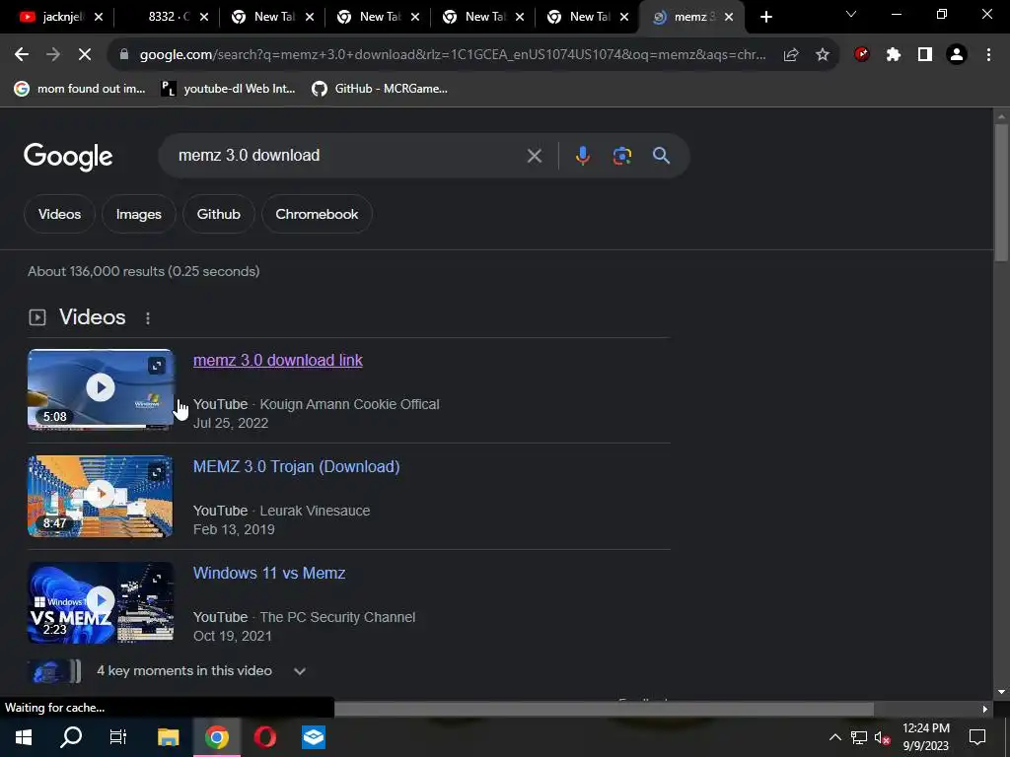Open 'GitHub - MCRGame...' bookmark

point(380,89)
